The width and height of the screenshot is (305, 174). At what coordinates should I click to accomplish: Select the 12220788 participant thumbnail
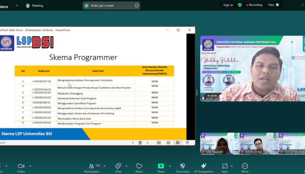pos(292,143)
